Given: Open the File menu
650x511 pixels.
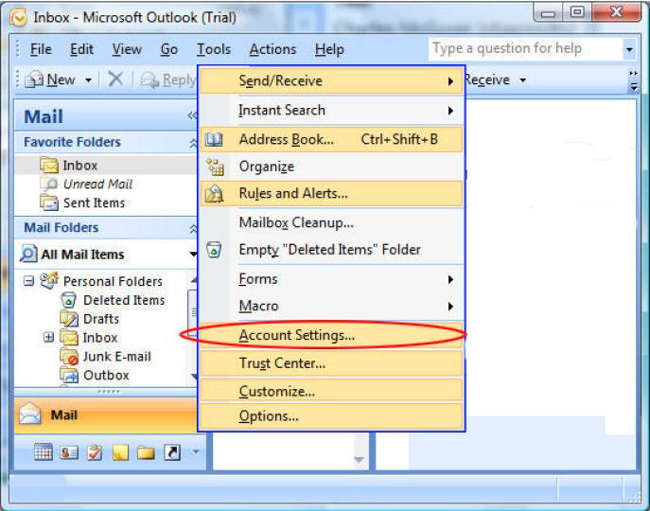Looking at the screenshot, I should (41, 49).
